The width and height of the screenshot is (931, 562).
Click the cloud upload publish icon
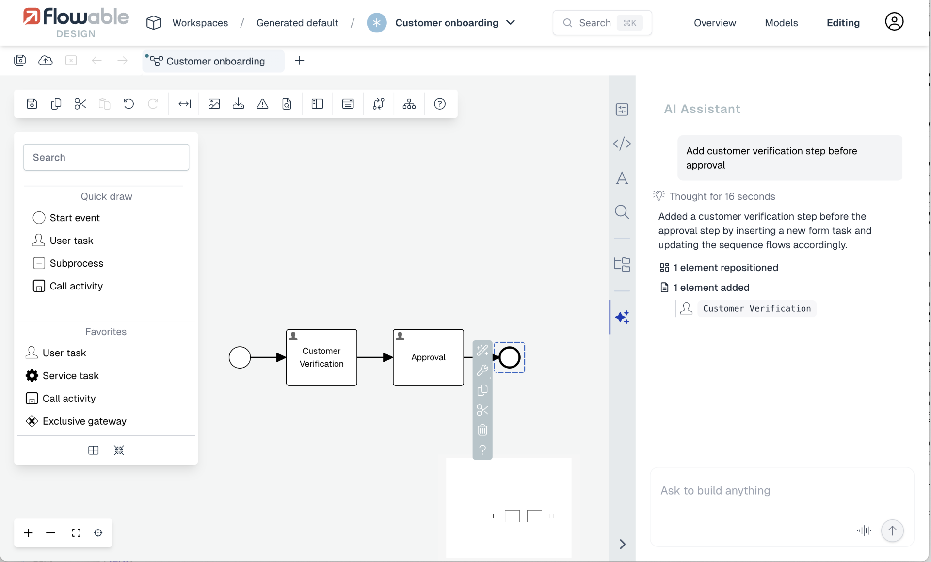[46, 61]
